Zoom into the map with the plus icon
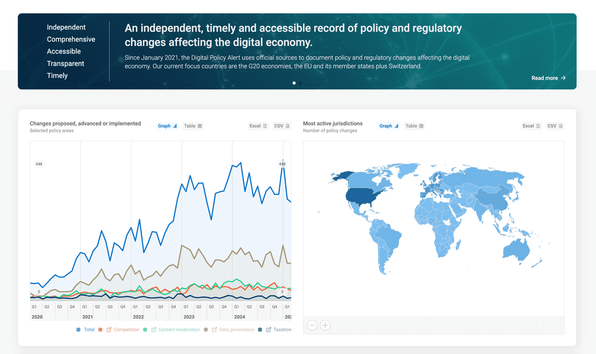Screen dimensions: 596x354 coord(325,325)
